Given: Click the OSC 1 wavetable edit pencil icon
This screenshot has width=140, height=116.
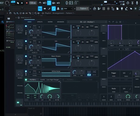Looking at the screenshot, I should tap(69, 37).
